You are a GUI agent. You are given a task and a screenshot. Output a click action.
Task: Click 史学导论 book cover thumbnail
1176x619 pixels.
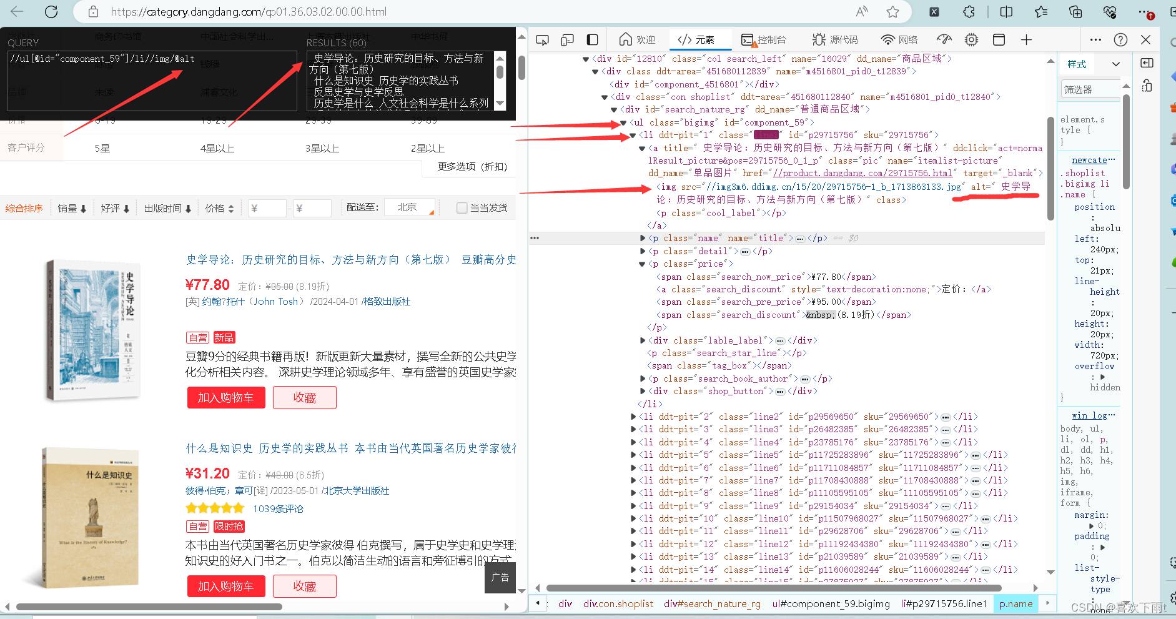point(93,330)
